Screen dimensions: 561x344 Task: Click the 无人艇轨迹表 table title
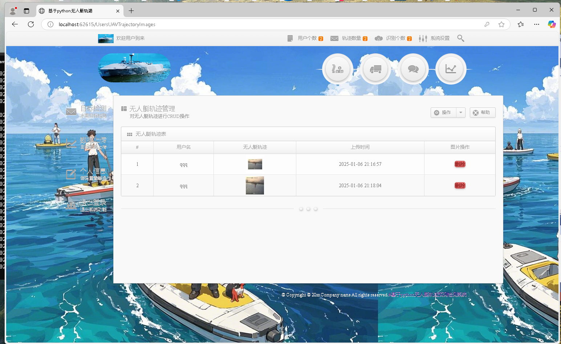(151, 134)
